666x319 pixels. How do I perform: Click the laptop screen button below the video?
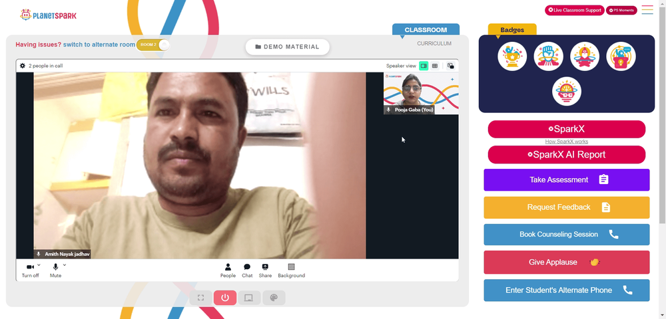point(249,298)
